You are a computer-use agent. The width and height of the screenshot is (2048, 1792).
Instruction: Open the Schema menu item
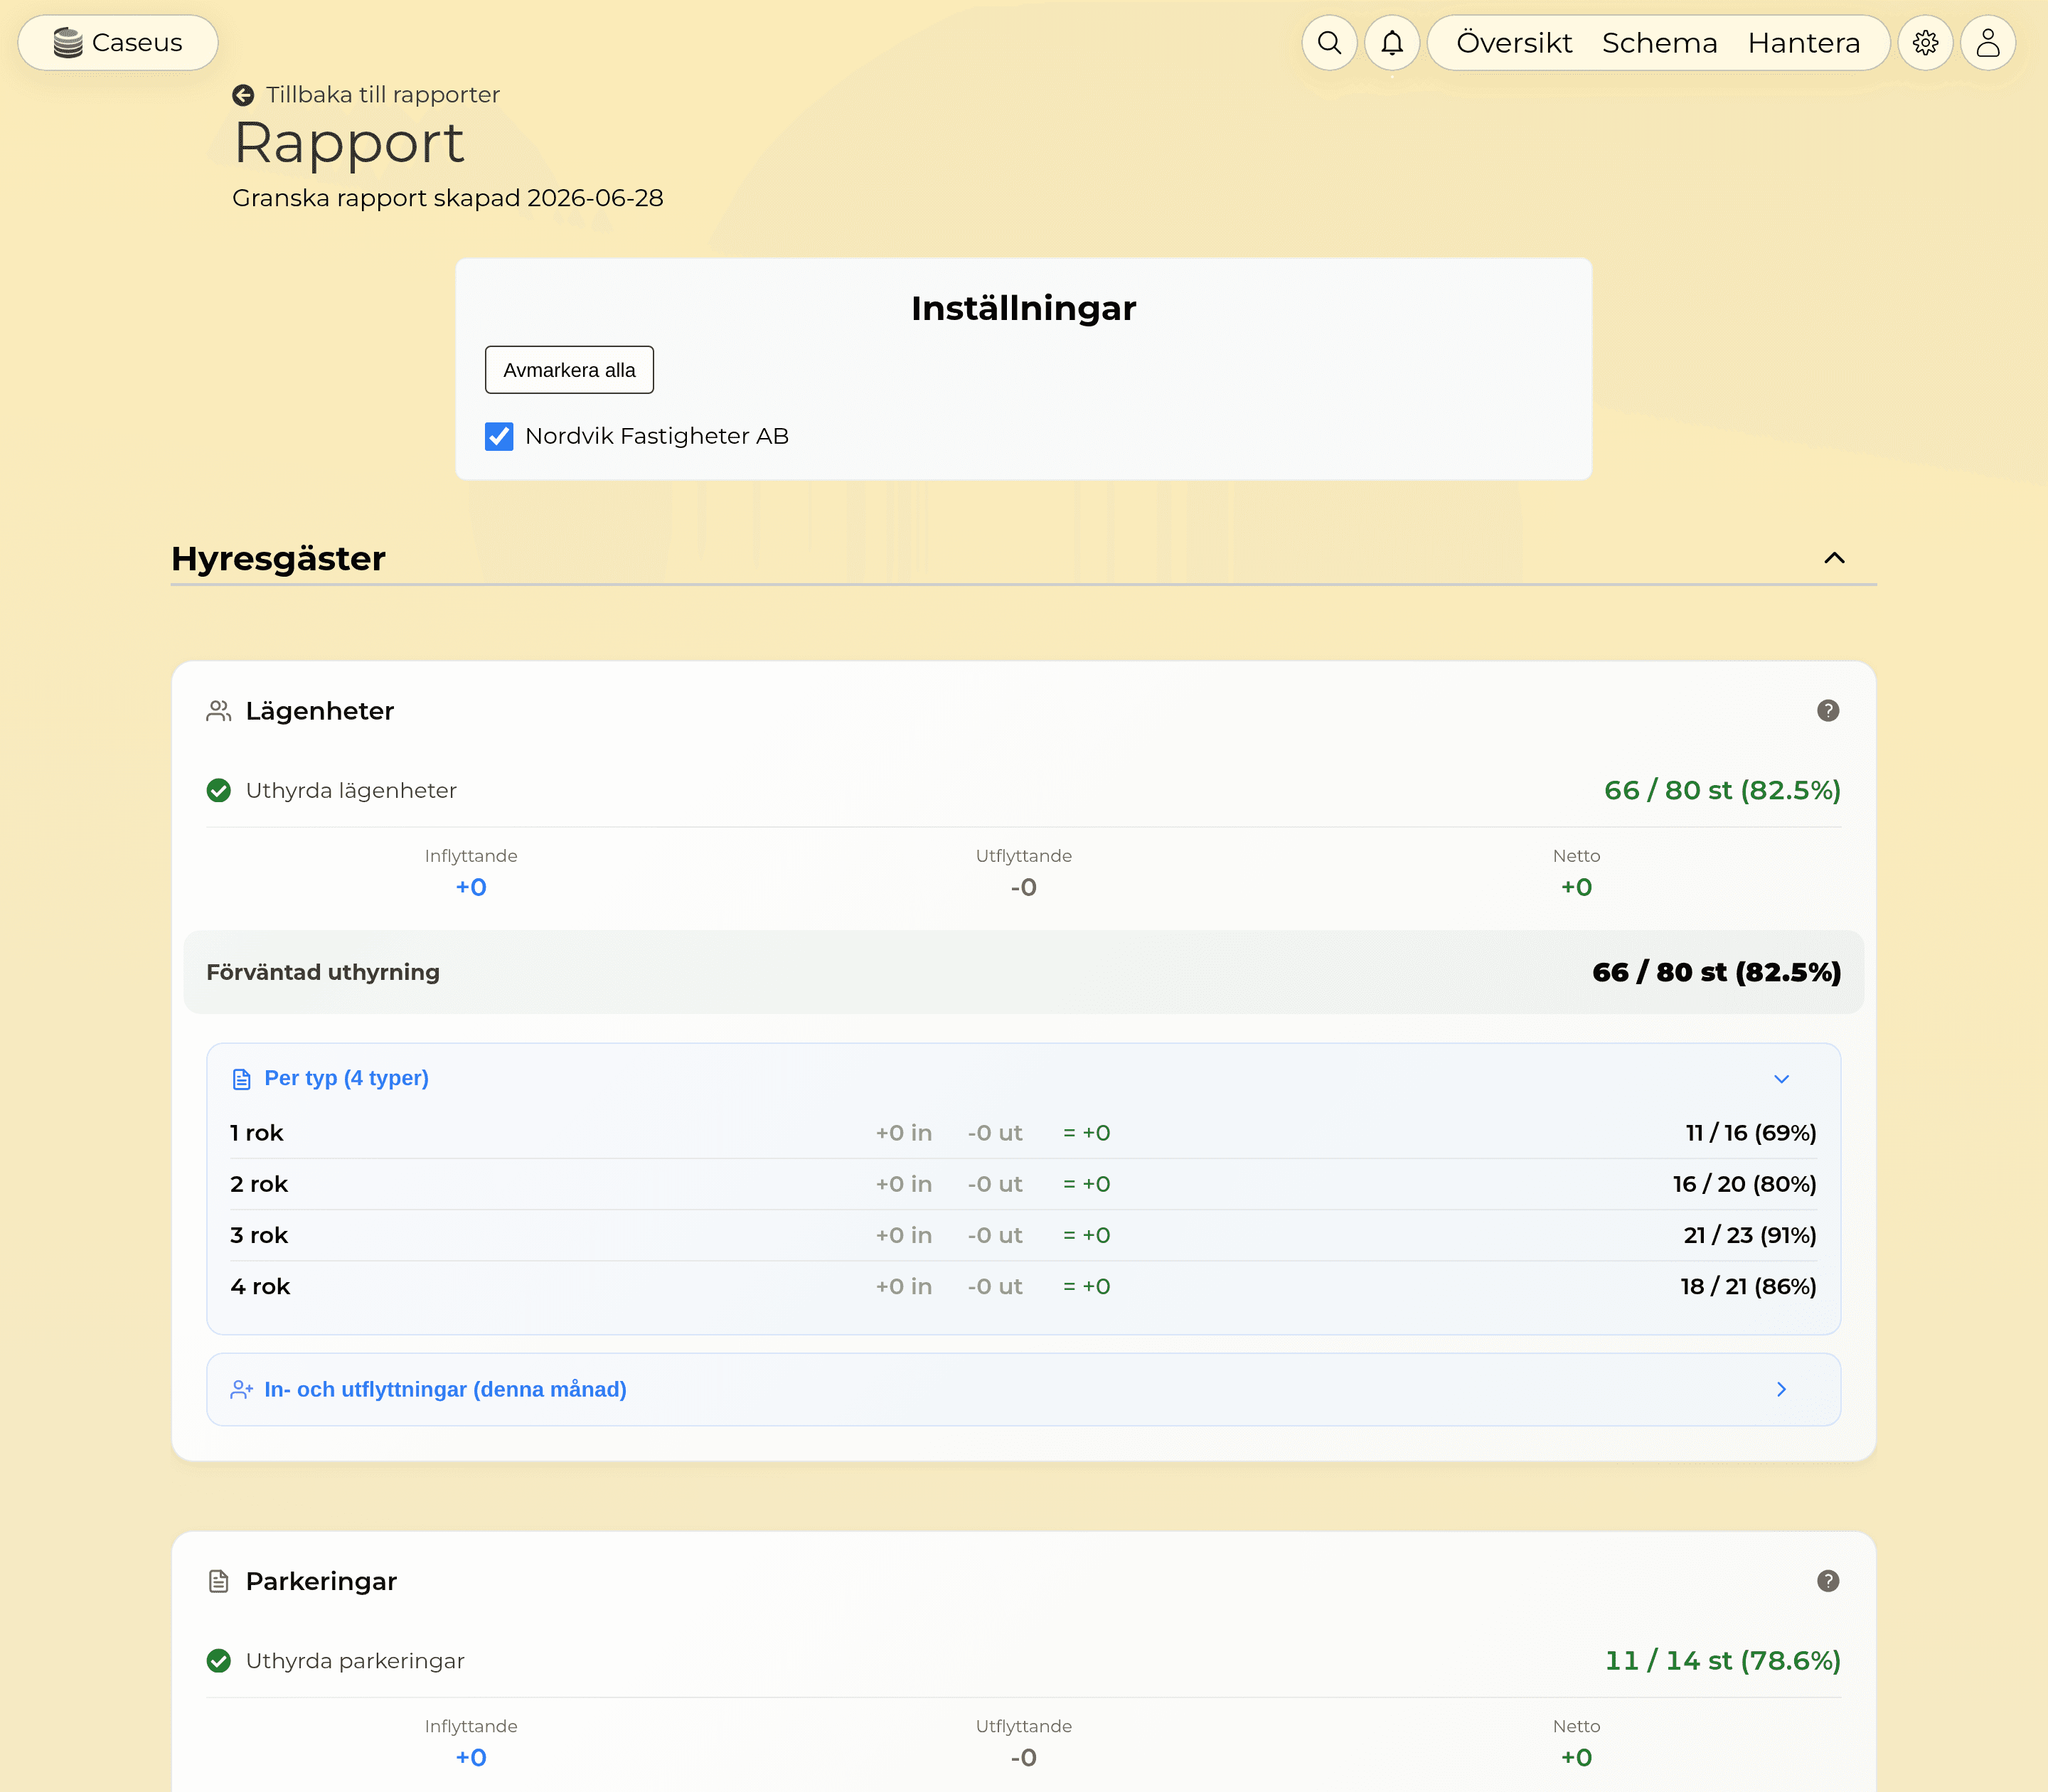click(x=1659, y=43)
